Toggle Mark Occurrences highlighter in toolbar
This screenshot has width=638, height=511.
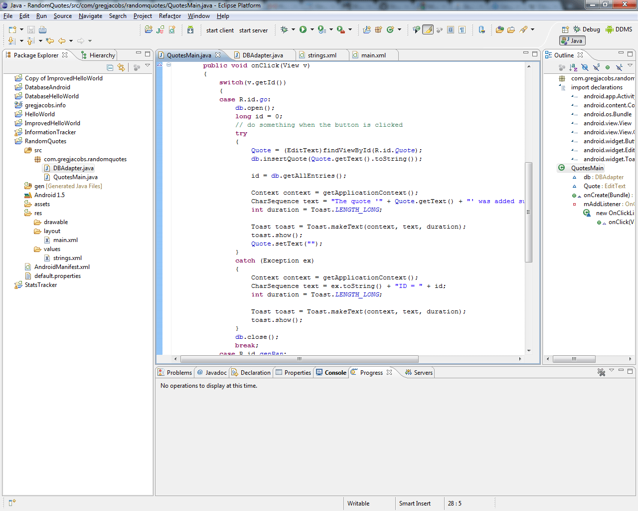[428, 30]
